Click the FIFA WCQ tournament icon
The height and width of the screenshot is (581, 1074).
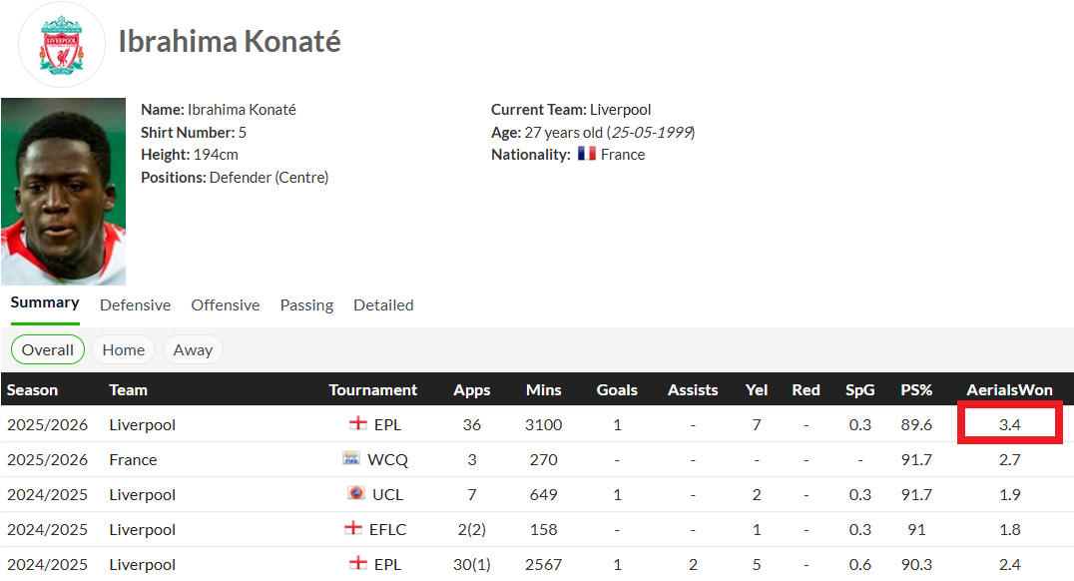click(351, 457)
